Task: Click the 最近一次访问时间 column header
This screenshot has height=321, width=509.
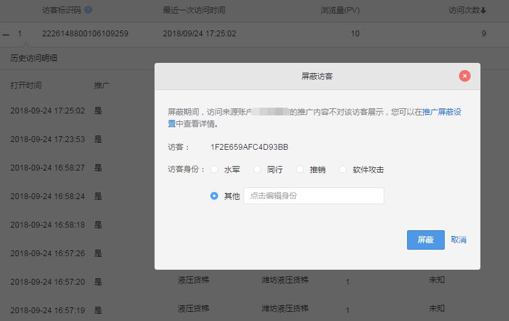Action: point(194,10)
